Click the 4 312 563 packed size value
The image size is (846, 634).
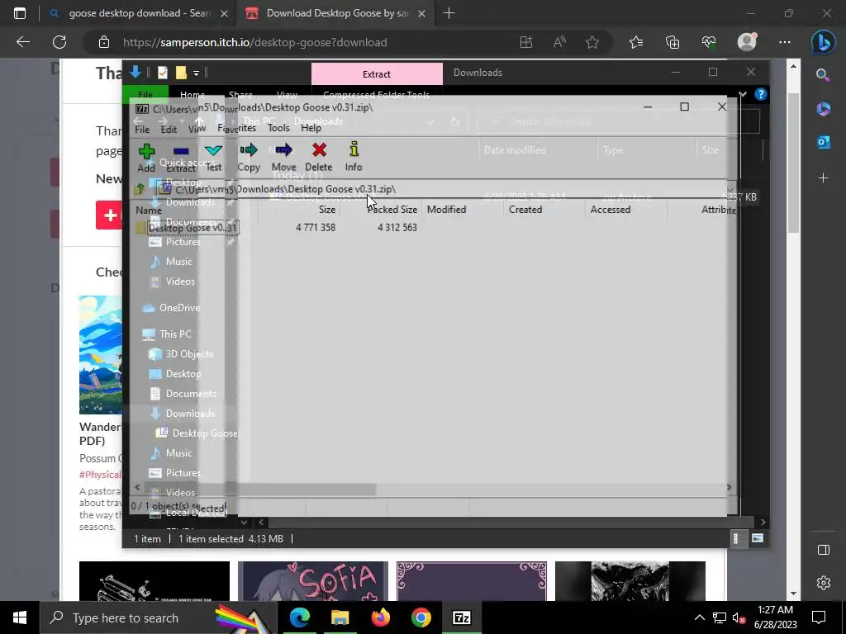tap(397, 228)
